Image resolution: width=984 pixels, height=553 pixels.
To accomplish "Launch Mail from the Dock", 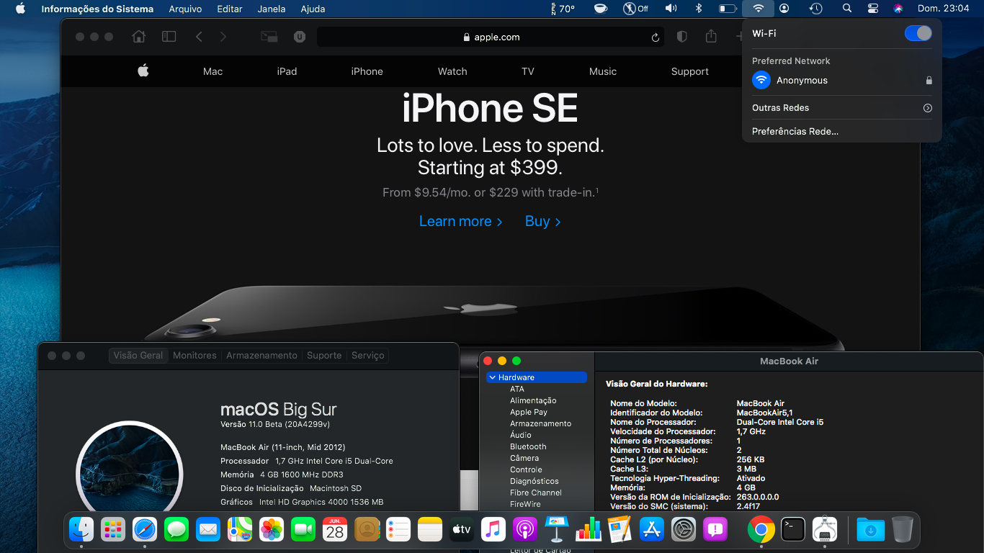I will 208,530.
